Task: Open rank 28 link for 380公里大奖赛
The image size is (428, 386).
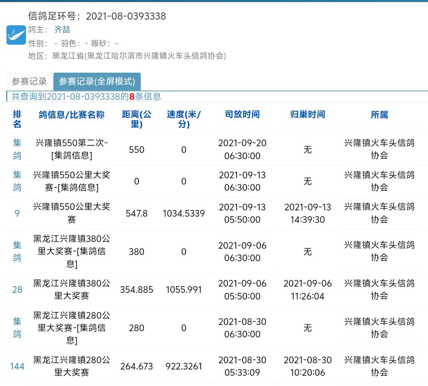Action: tap(17, 290)
